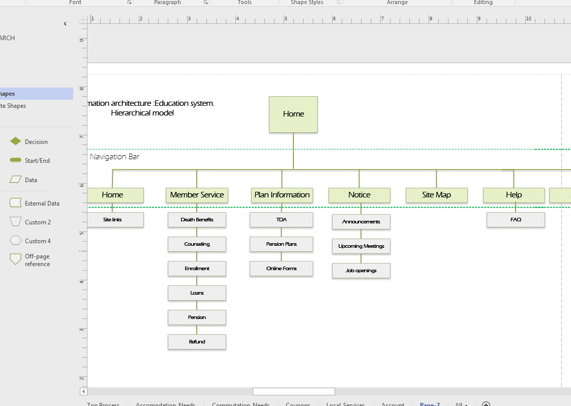Screen dimensions: 571x406
Task: Select the Site Map box
Action: [436, 195]
